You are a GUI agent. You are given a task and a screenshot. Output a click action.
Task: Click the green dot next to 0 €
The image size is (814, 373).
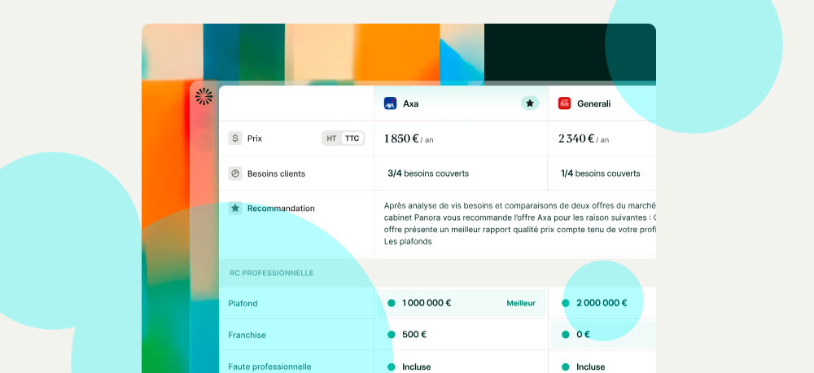pyautogui.click(x=566, y=335)
